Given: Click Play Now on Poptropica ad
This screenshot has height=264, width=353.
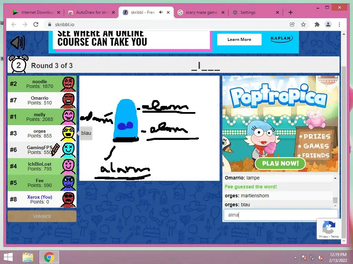Looking at the screenshot, I should click(280, 163).
